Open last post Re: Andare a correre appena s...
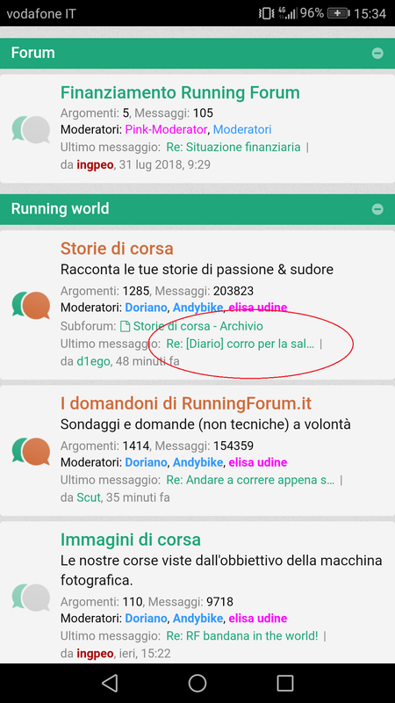The height and width of the screenshot is (703, 395). tap(250, 480)
